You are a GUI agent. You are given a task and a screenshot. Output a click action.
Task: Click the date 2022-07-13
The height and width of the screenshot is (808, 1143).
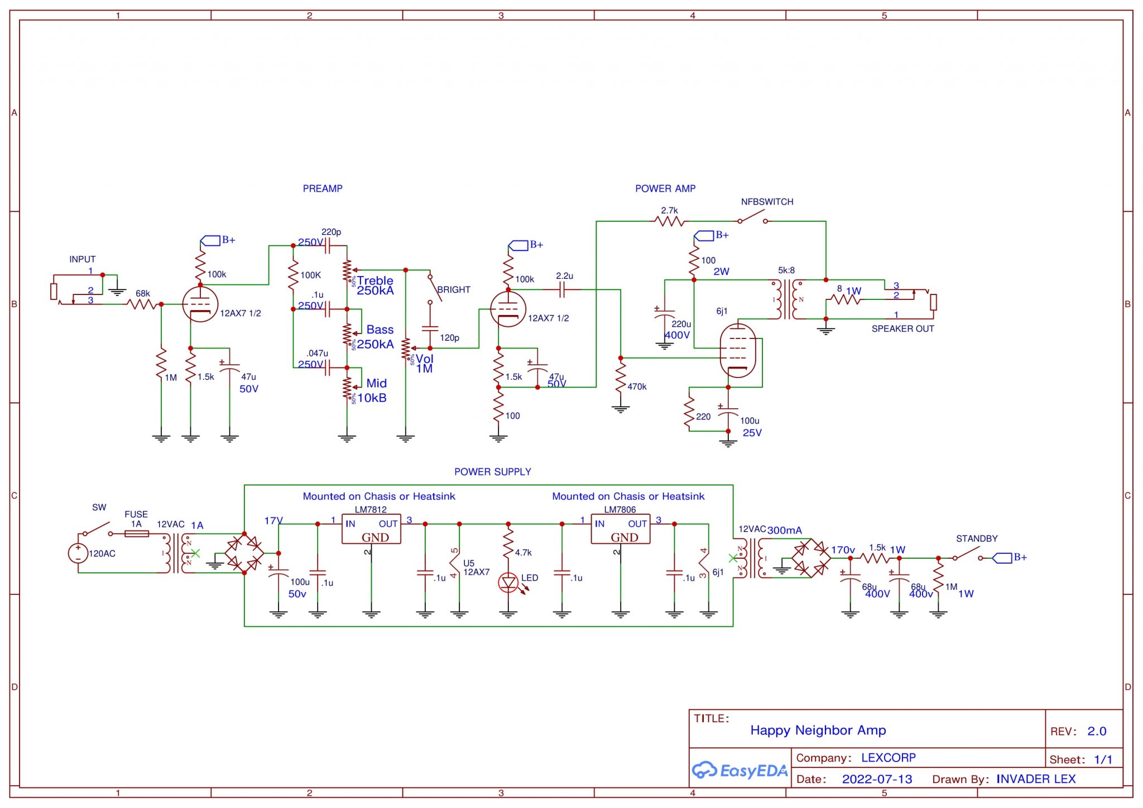(877, 779)
